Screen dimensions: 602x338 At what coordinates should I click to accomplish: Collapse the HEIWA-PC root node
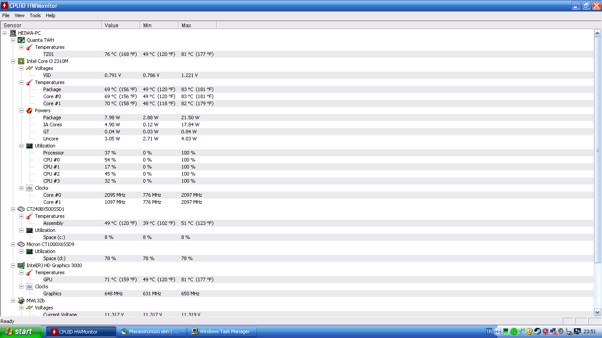(x=5, y=33)
